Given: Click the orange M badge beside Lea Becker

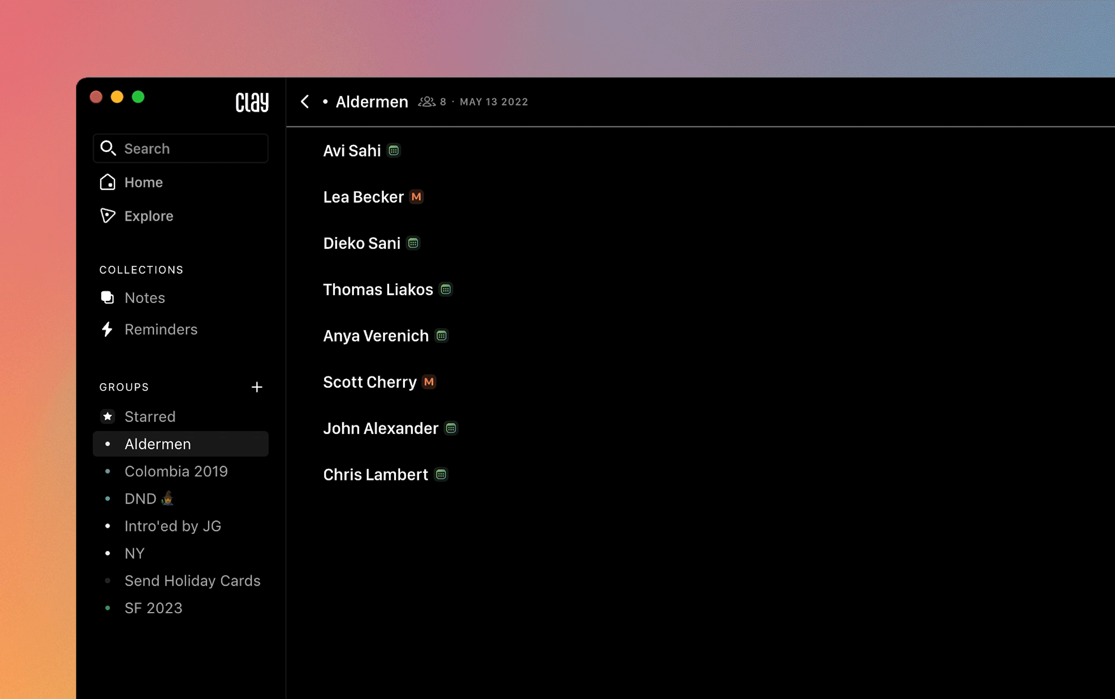Looking at the screenshot, I should 415,197.
